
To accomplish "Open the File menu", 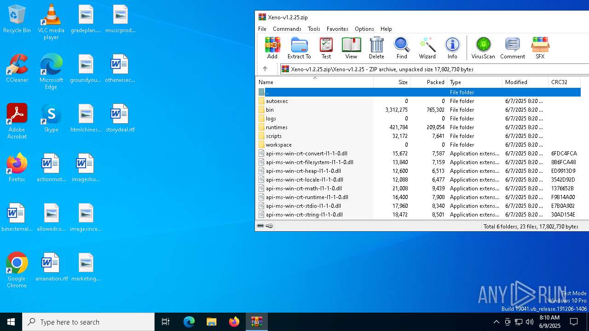I will [x=262, y=29].
